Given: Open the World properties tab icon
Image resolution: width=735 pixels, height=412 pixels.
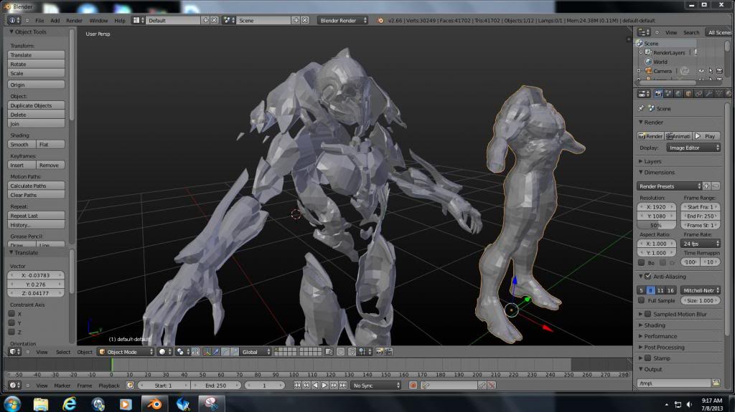Looking at the screenshot, I should click(679, 94).
